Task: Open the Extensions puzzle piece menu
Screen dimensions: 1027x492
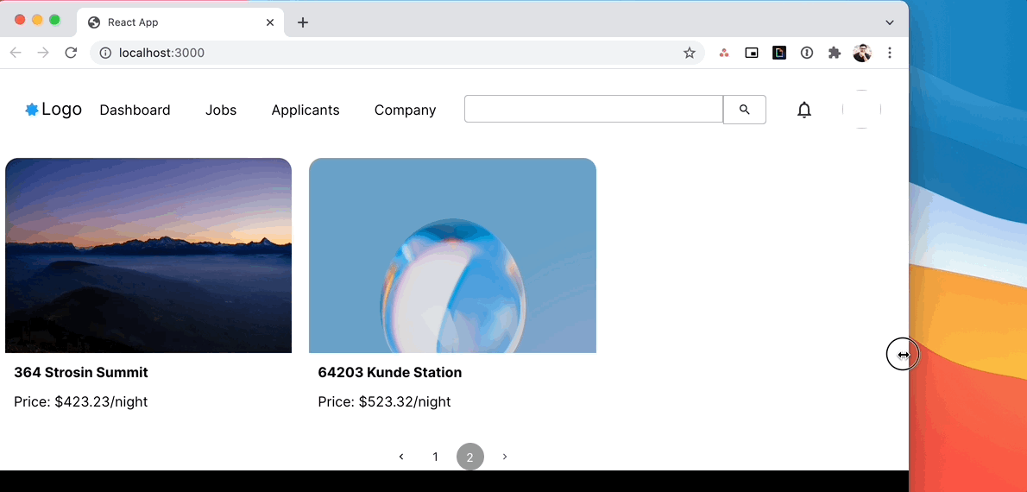Action: point(835,53)
